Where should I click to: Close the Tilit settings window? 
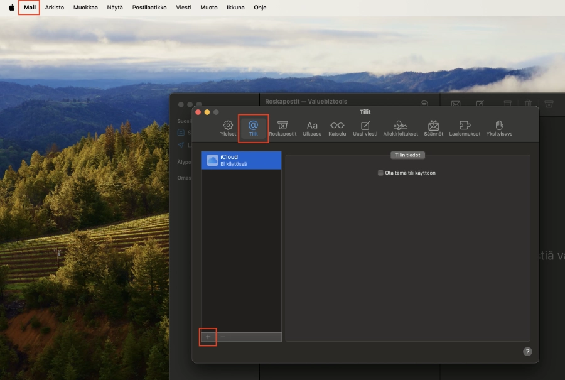(198, 112)
